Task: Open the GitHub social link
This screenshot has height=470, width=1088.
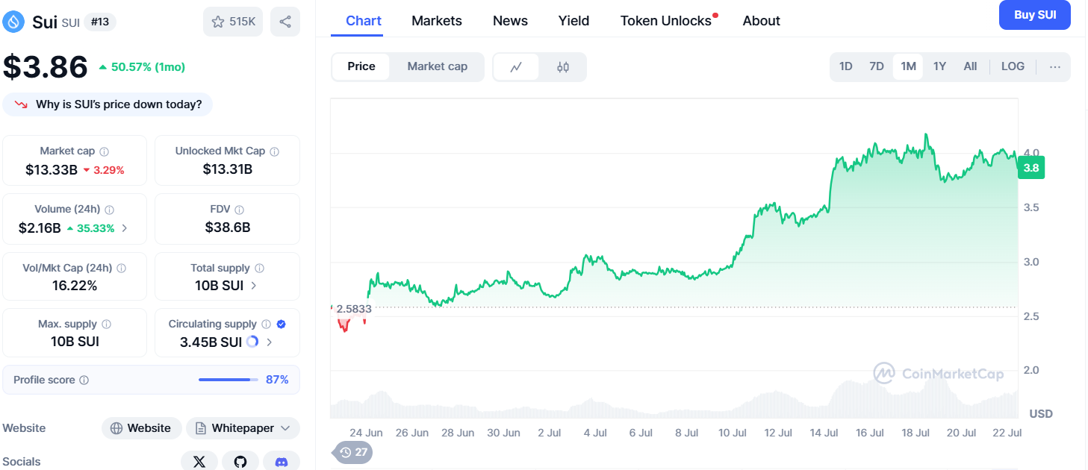Action: (240, 462)
